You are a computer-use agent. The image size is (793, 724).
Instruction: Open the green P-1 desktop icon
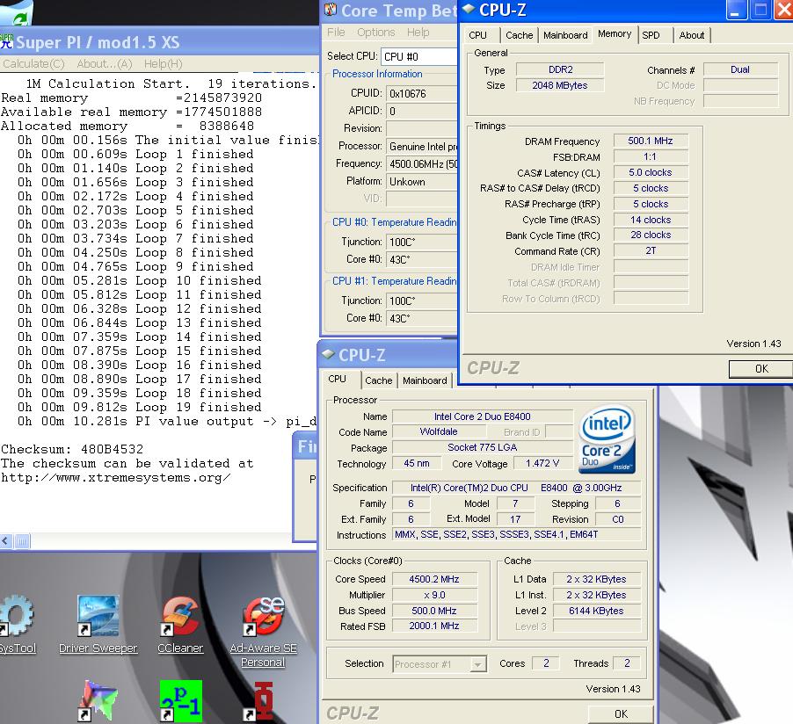click(x=180, y=701)
